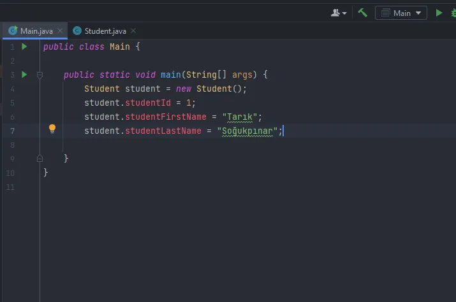Click the run gutter arrow on line 3

click(24, 75)
